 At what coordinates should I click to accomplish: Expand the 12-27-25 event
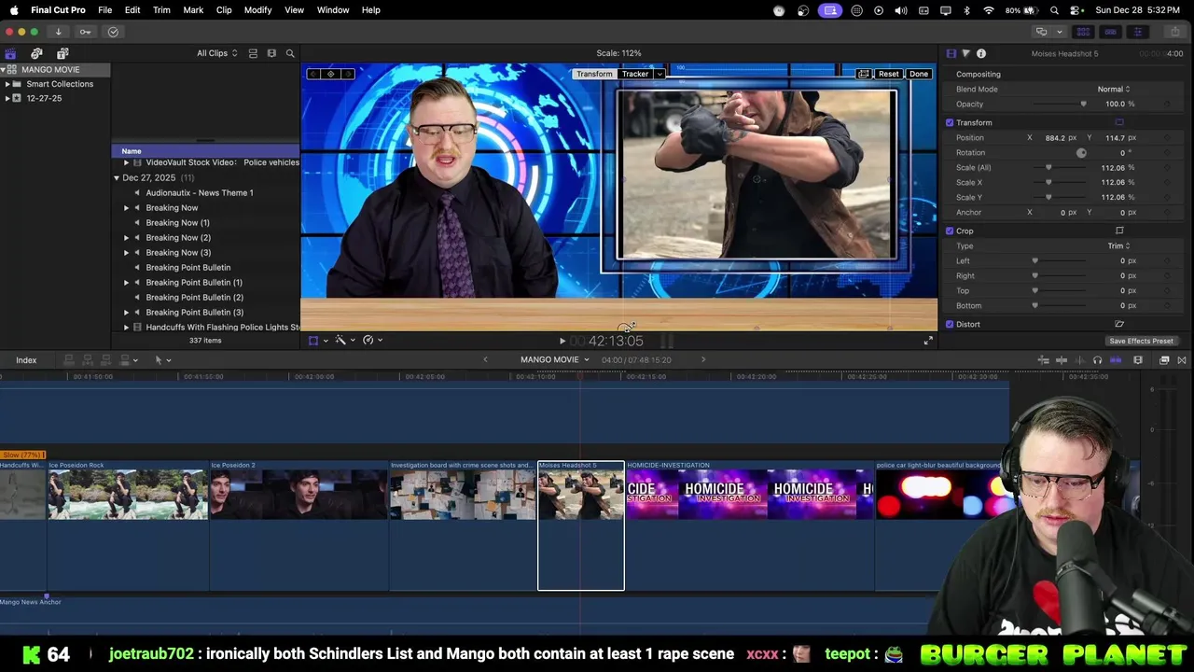coord(7,98)
